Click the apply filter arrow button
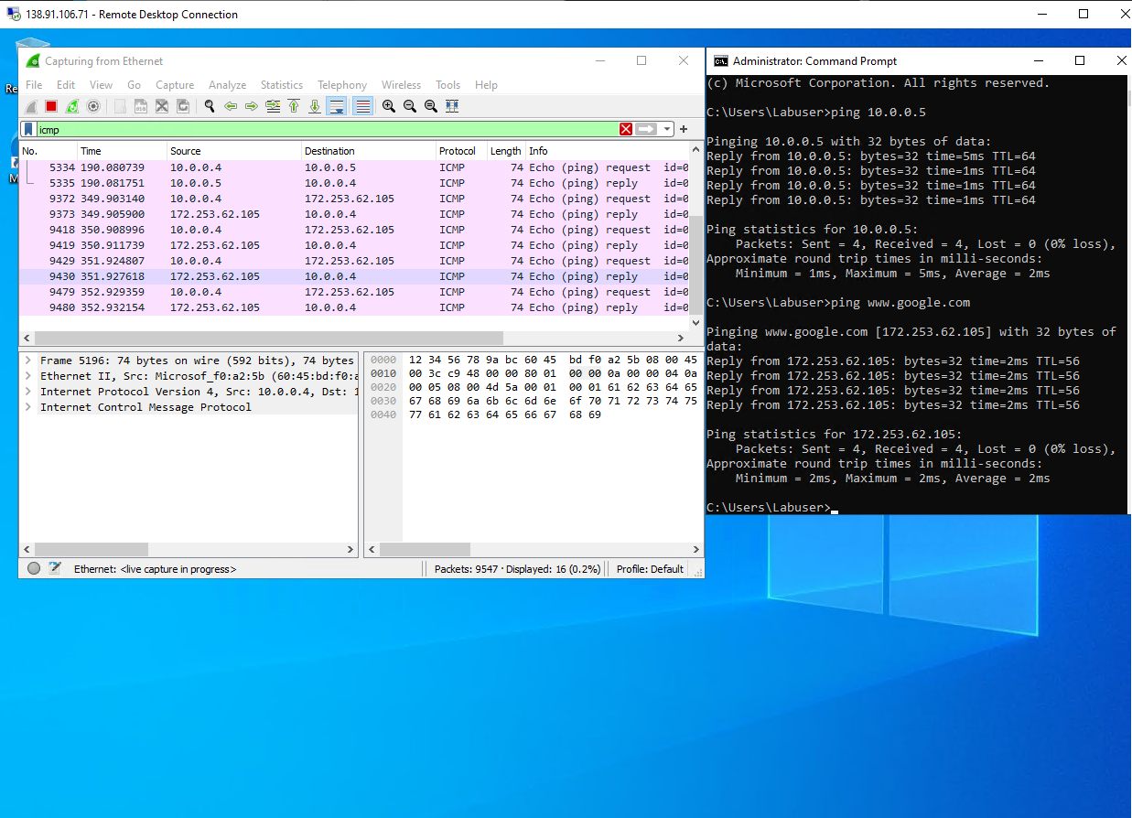Image resolution: width=1132 pixels, height=818 pixels. (x=646, y=129)
